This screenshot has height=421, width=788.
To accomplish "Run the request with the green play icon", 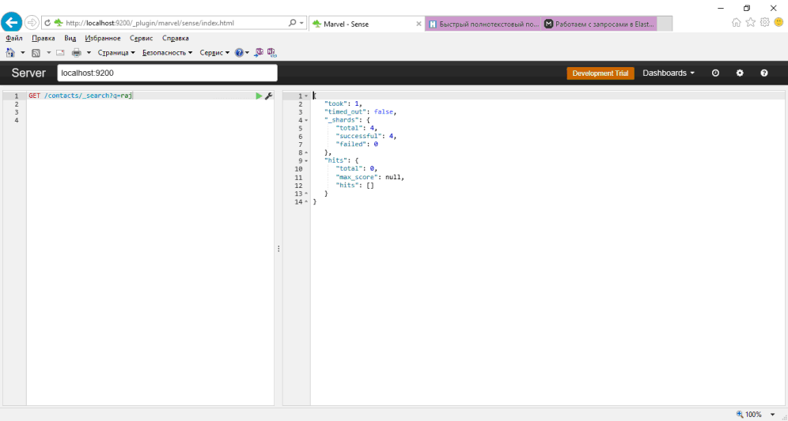I will [x=259, y=96].
